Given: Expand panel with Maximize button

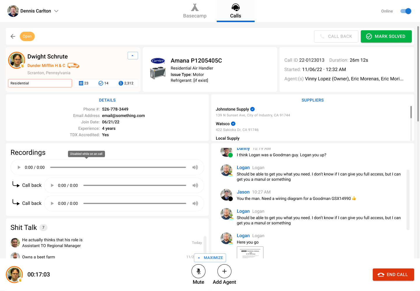Looking at the screenshot, I should coord(210,258).
